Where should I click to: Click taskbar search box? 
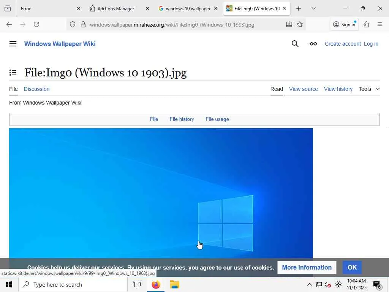(73, 284)
